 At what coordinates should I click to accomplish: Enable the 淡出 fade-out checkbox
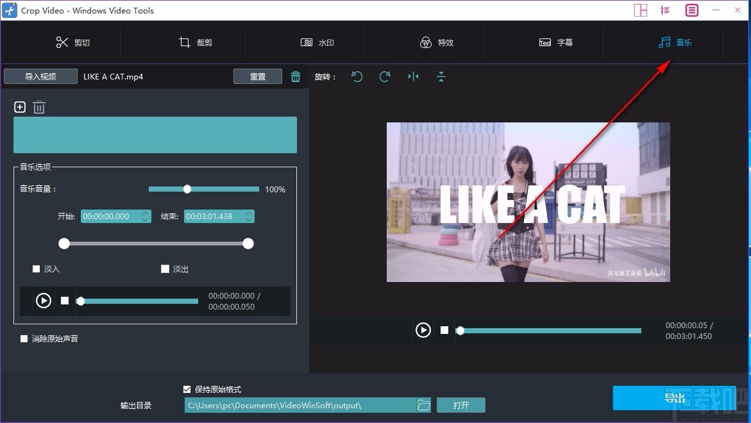[x=165, y=269]
